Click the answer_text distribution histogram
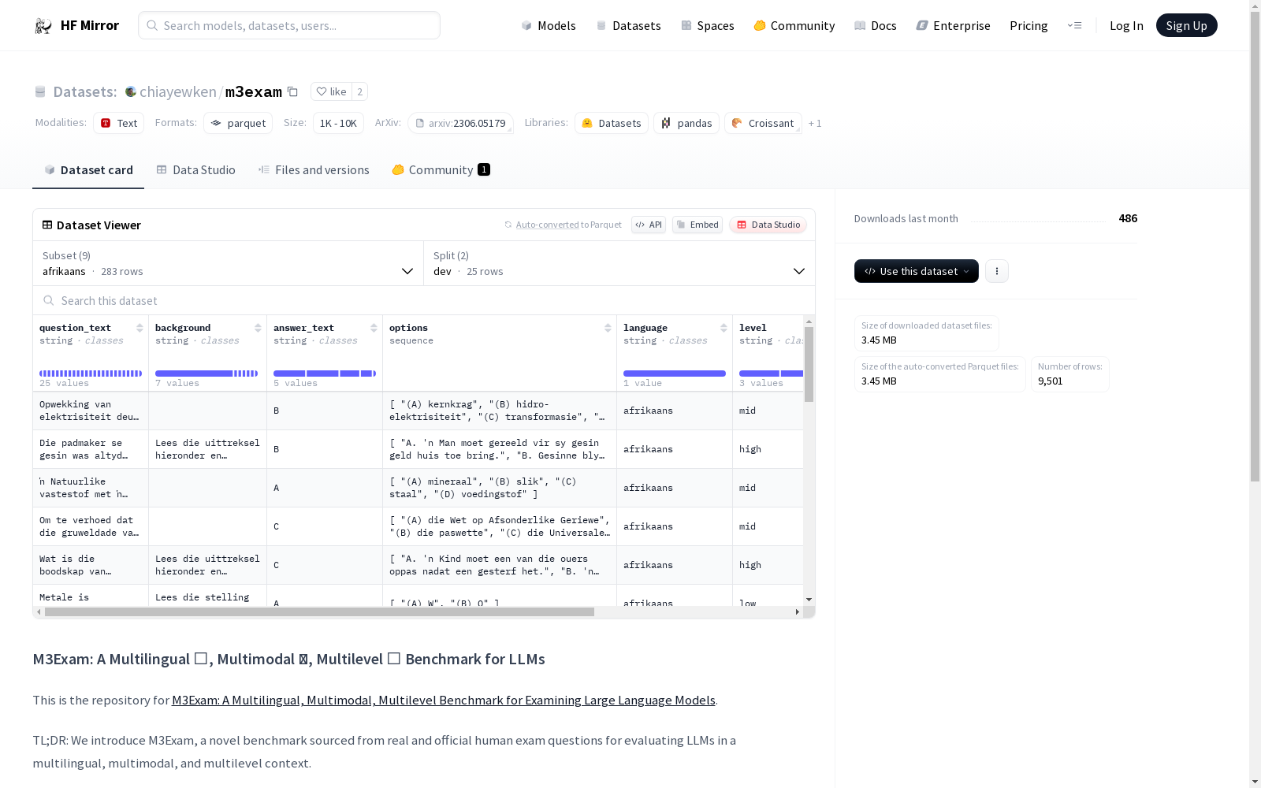 coord(325,374)
